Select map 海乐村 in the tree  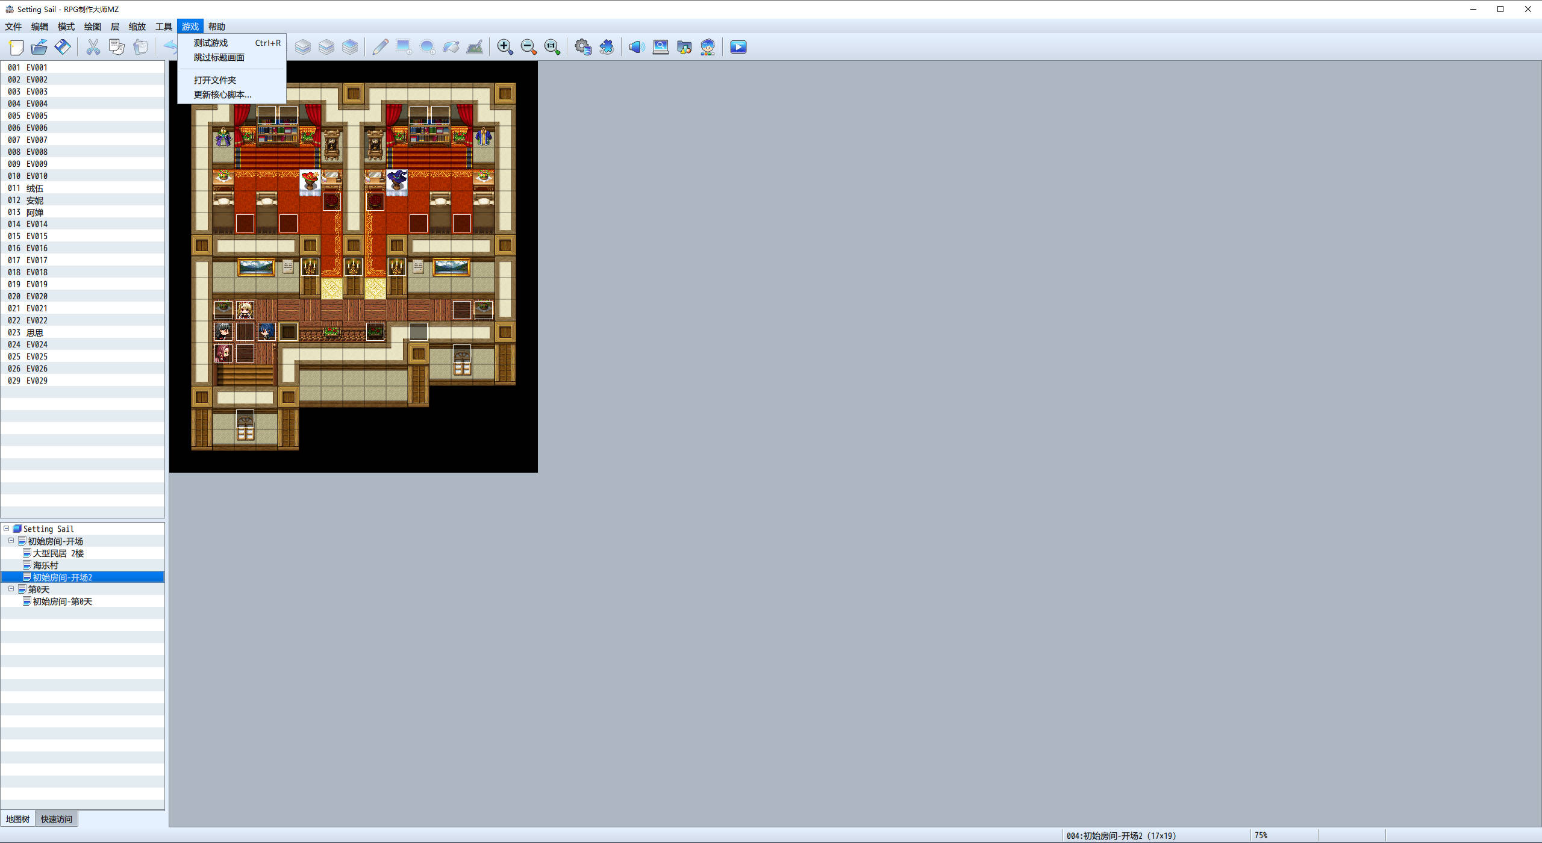[83, 565]
